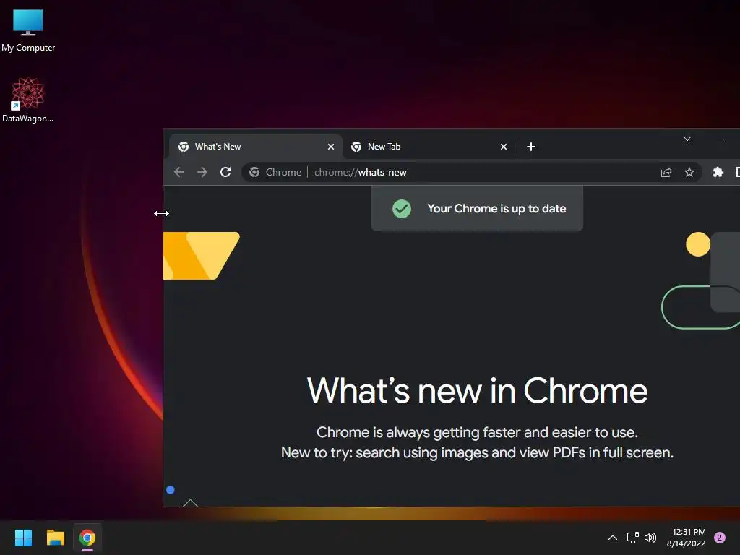Open File Explorer from taskbar
The image size is (740, 555).
[x=55, y=538]
